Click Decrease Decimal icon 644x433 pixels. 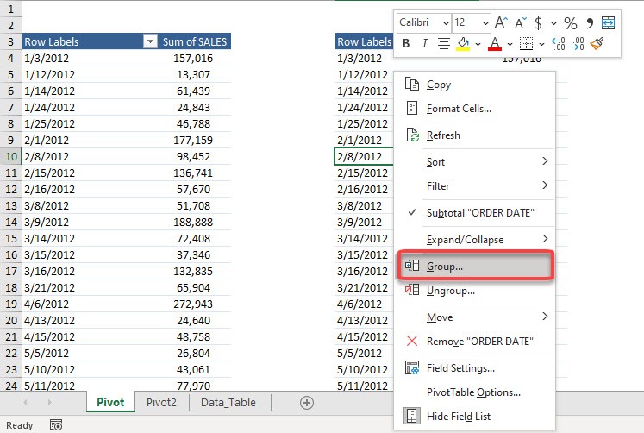point(578,43)
